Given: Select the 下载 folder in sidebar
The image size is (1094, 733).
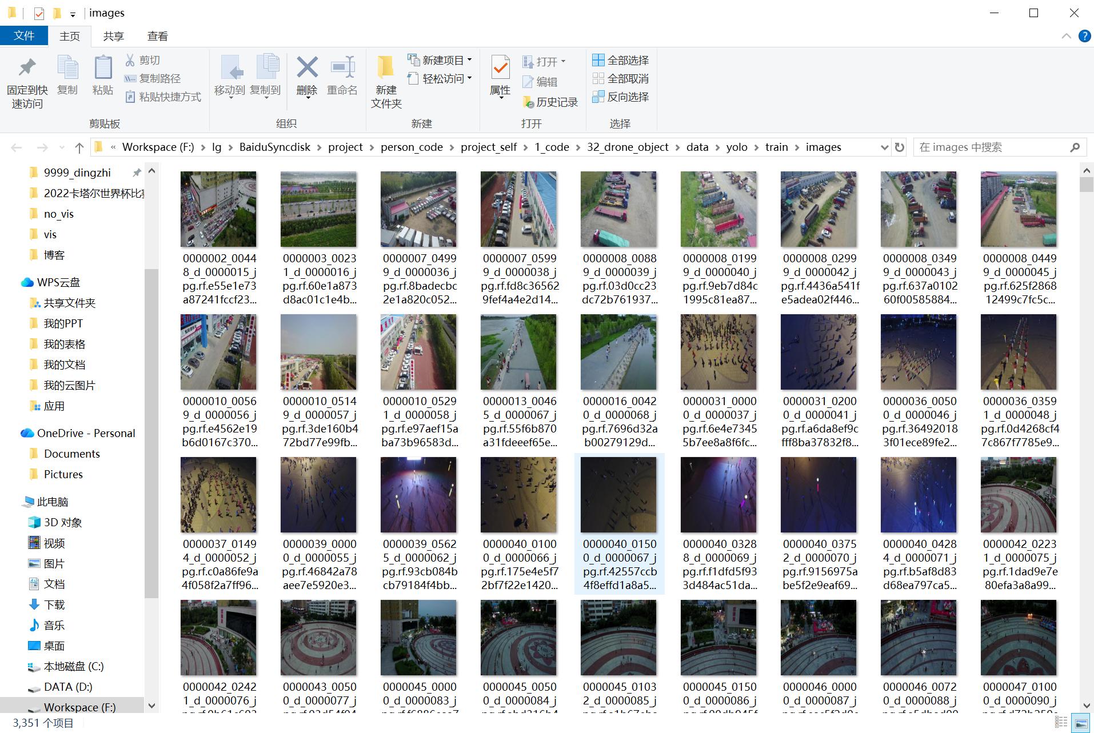Looking at the screenshot, I should [47, 604].
